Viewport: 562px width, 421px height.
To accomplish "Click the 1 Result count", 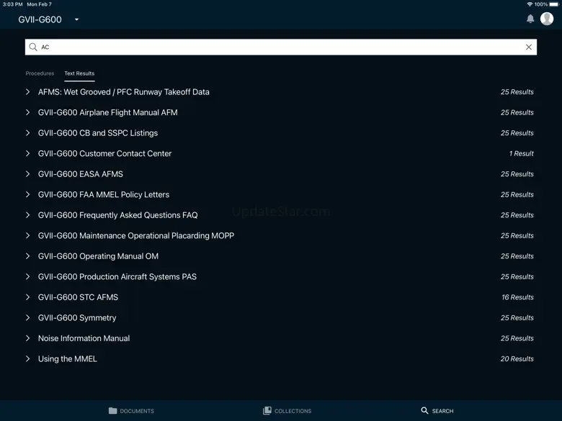I will (521, 153).
